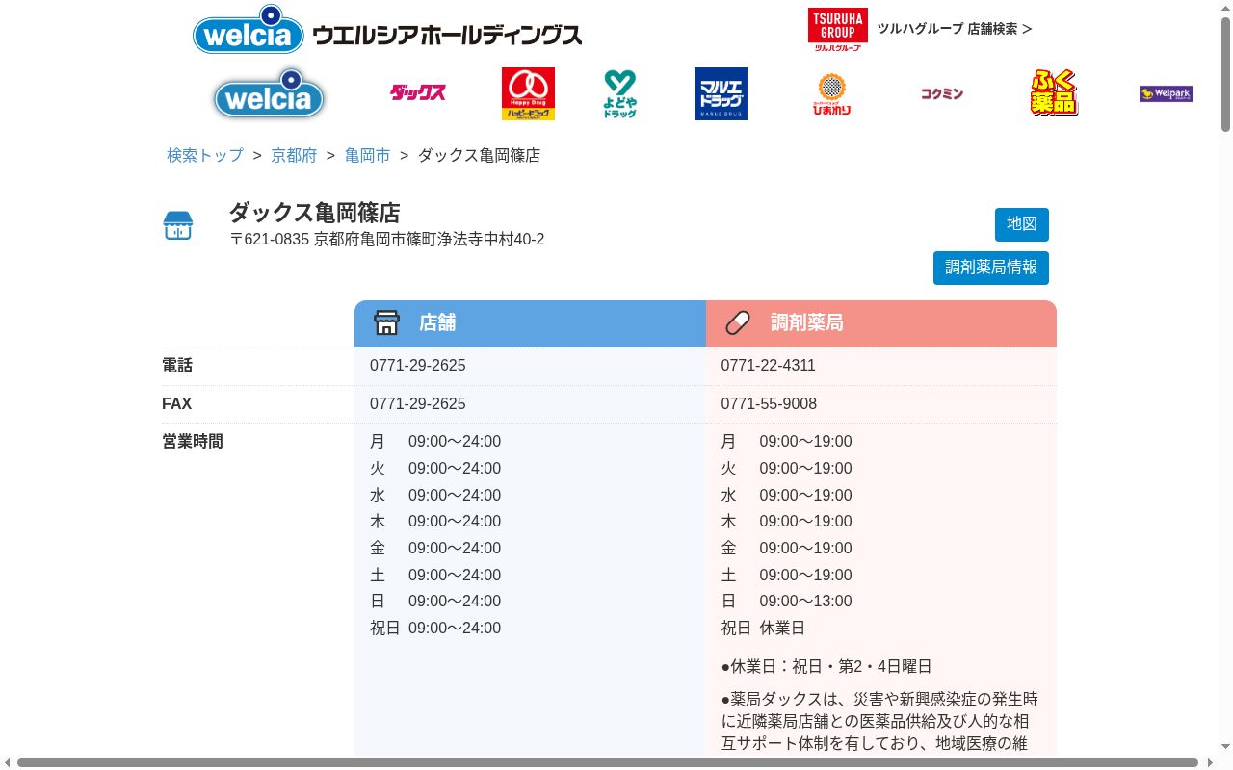Open the ひまわり sunflower brand logo

pyautogui.click(x=831, y=93)
